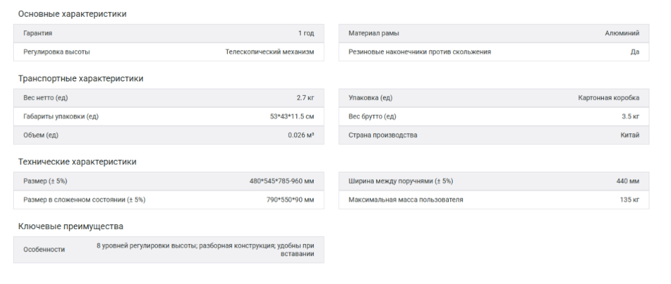The height and width of the screenshot is (284, 671).
Task: Click the "Материал рамы" row label
Action: (374, 34)
